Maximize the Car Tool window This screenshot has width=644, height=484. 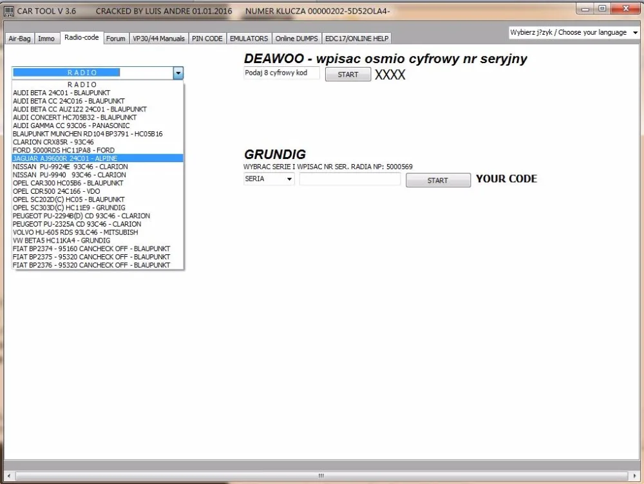coord(602,8)
